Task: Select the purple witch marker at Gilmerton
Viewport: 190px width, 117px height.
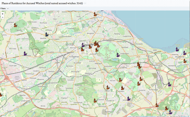Action: pyautogui.click(x=129, y=98)
